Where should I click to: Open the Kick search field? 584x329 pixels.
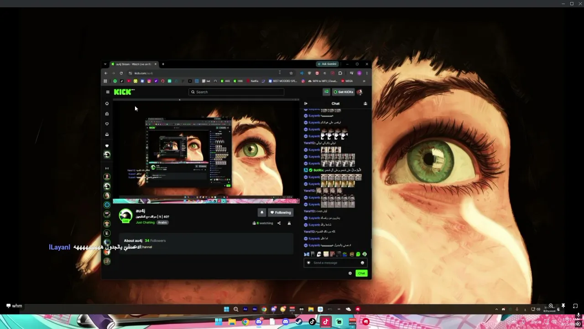tap(236, 92)
